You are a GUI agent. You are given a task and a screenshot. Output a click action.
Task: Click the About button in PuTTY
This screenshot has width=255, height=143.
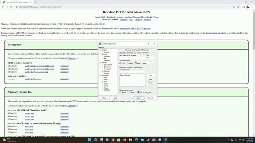point(104,98)
